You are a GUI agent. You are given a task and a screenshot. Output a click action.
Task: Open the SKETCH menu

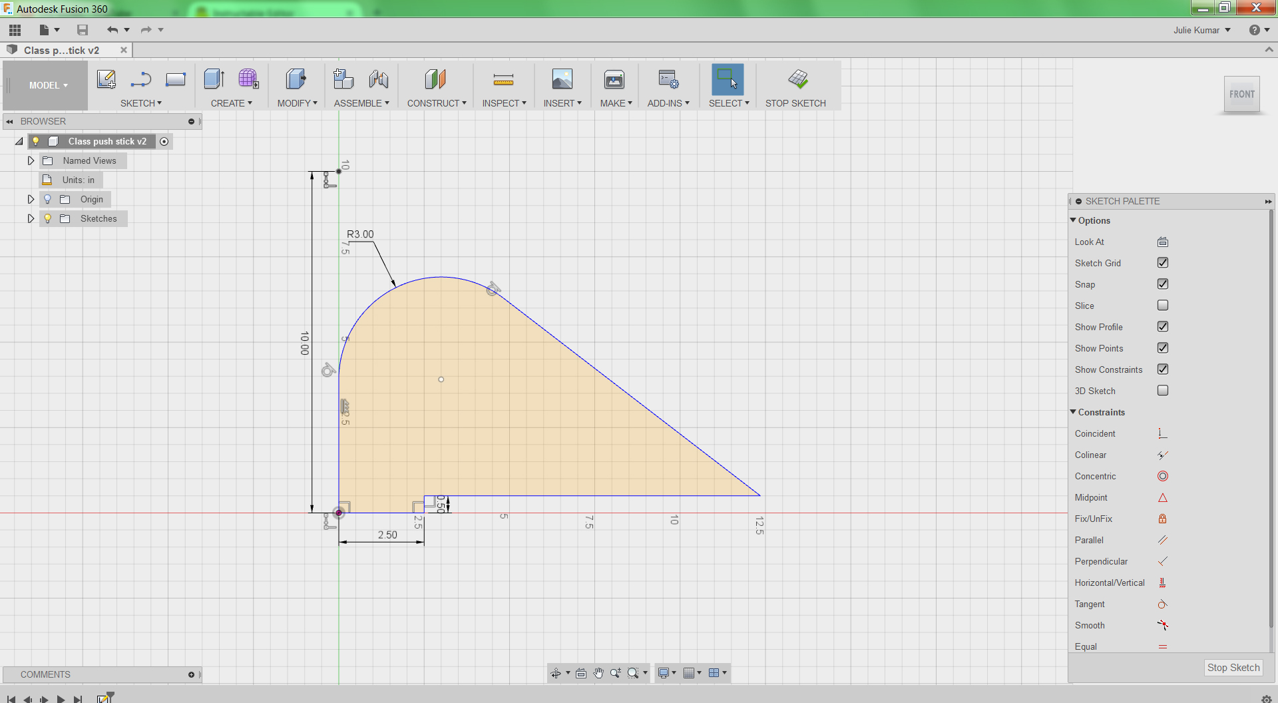(x=141, y=103)
